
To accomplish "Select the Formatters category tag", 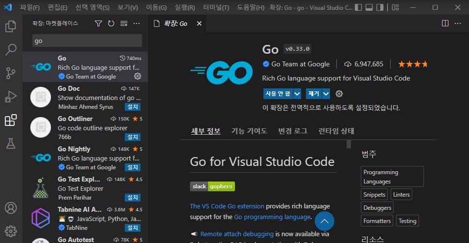I will tap(377, 221).
